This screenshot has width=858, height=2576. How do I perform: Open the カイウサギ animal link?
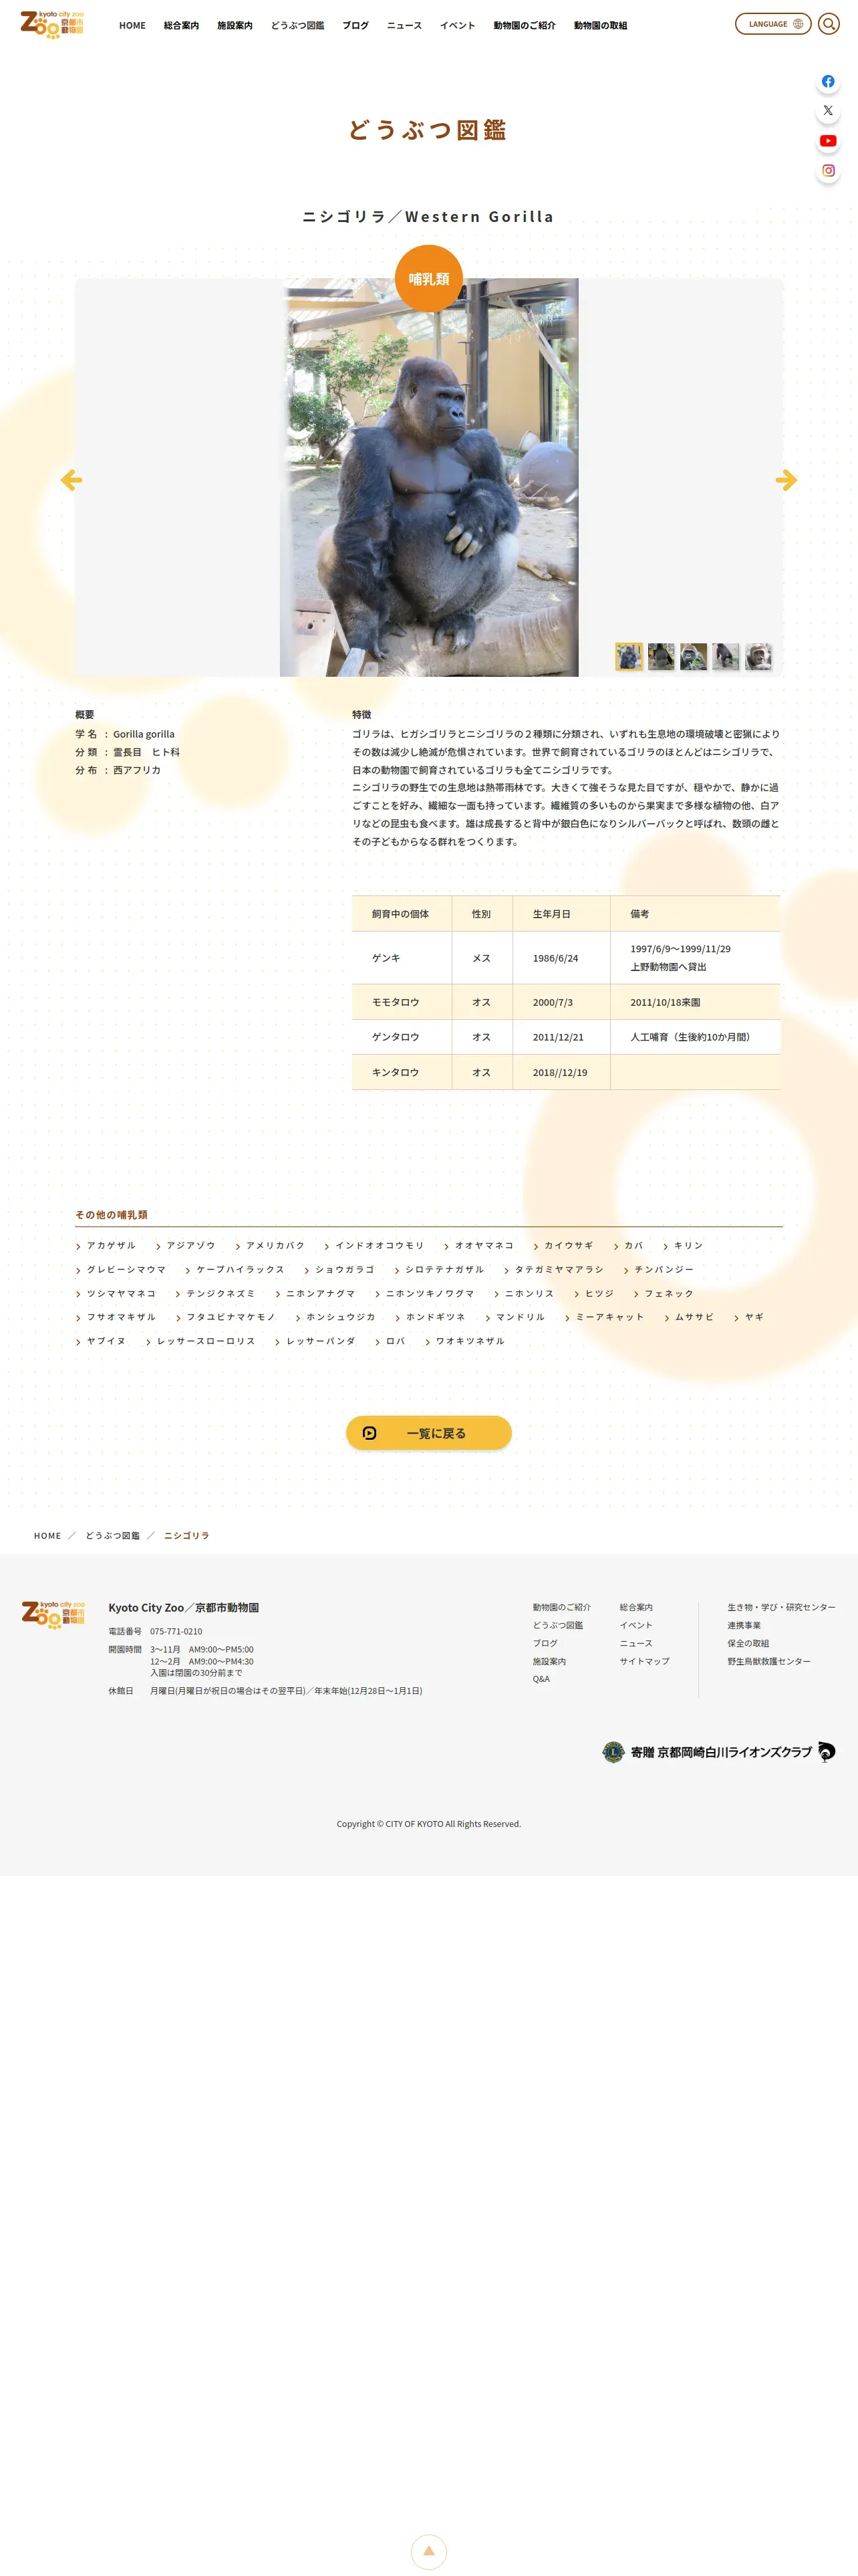coord(563,1246)
